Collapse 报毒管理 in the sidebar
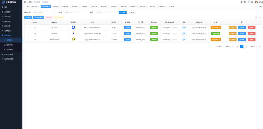 click(11, 35)
